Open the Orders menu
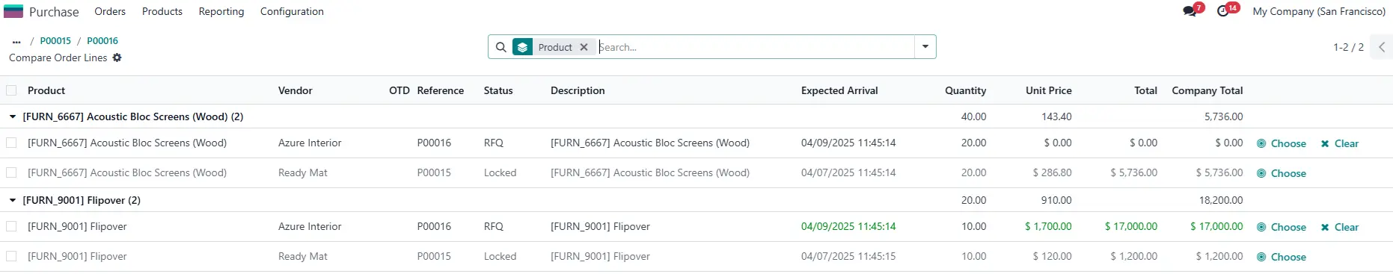 [x=110, y=11]
